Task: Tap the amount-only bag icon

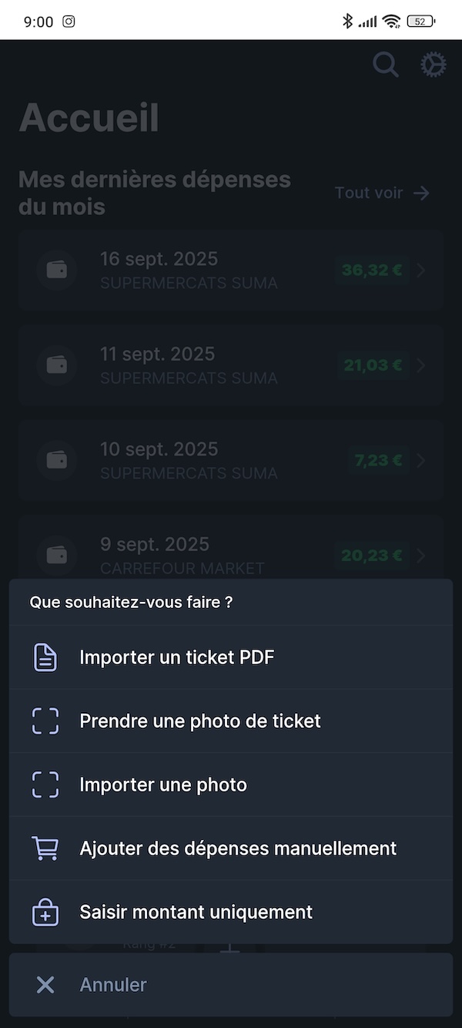Action: pos(45,912)
